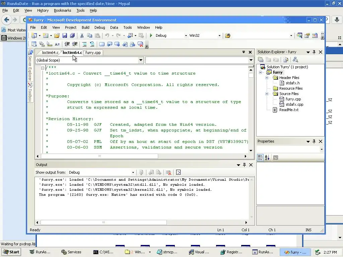Click the Windows Start button
343x257 pixels.
[x=11, y=252]
